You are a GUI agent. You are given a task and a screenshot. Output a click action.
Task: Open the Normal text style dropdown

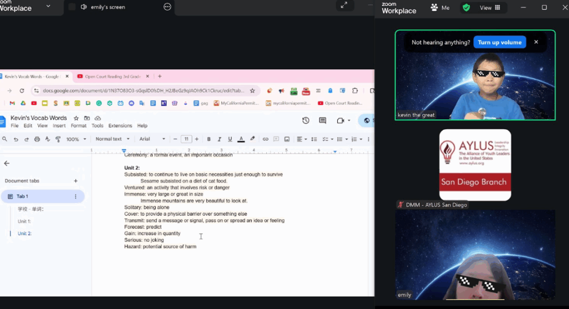(112, 139)
